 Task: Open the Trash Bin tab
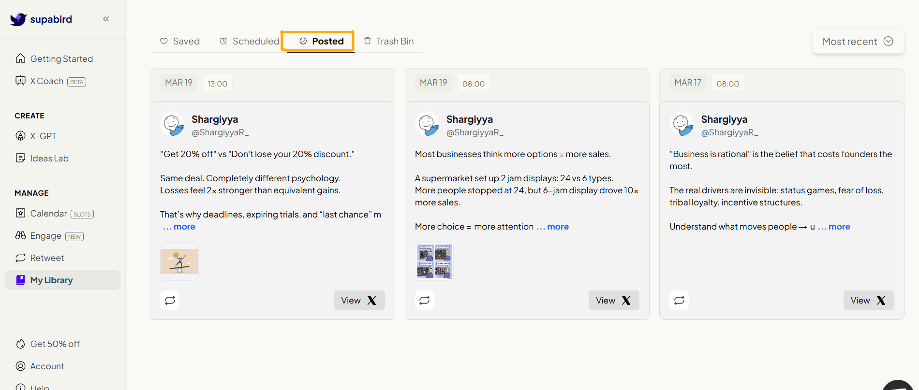click(x=388, y=41)
